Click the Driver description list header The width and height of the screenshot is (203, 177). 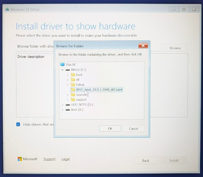(31, 57)
